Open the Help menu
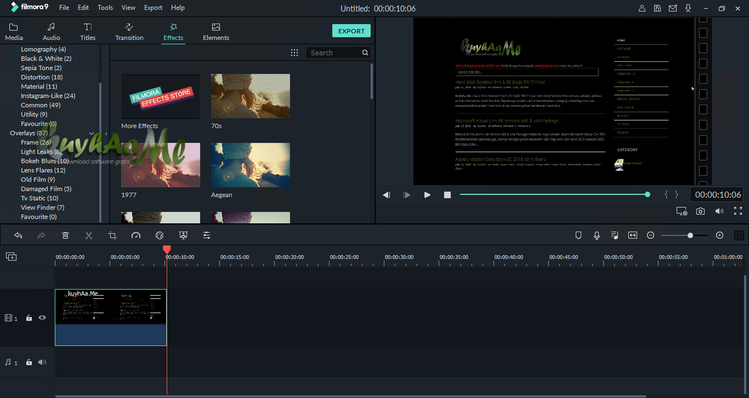Image resolution: width=749 pixels, height=398 pixels. (178, 8)
